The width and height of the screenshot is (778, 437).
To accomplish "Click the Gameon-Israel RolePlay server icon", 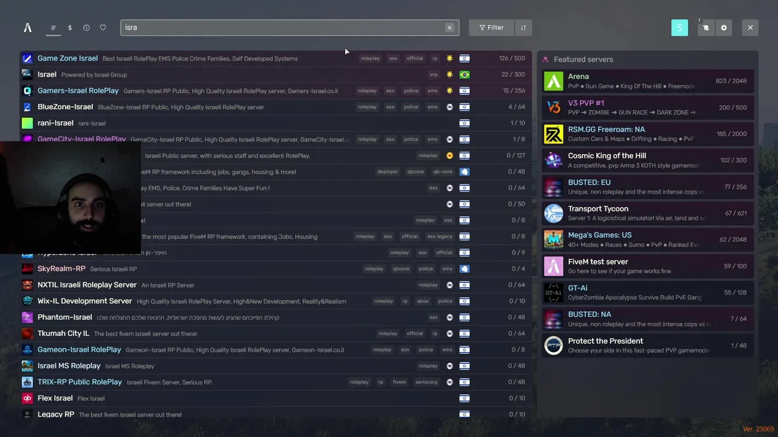I will coord(27,350).
